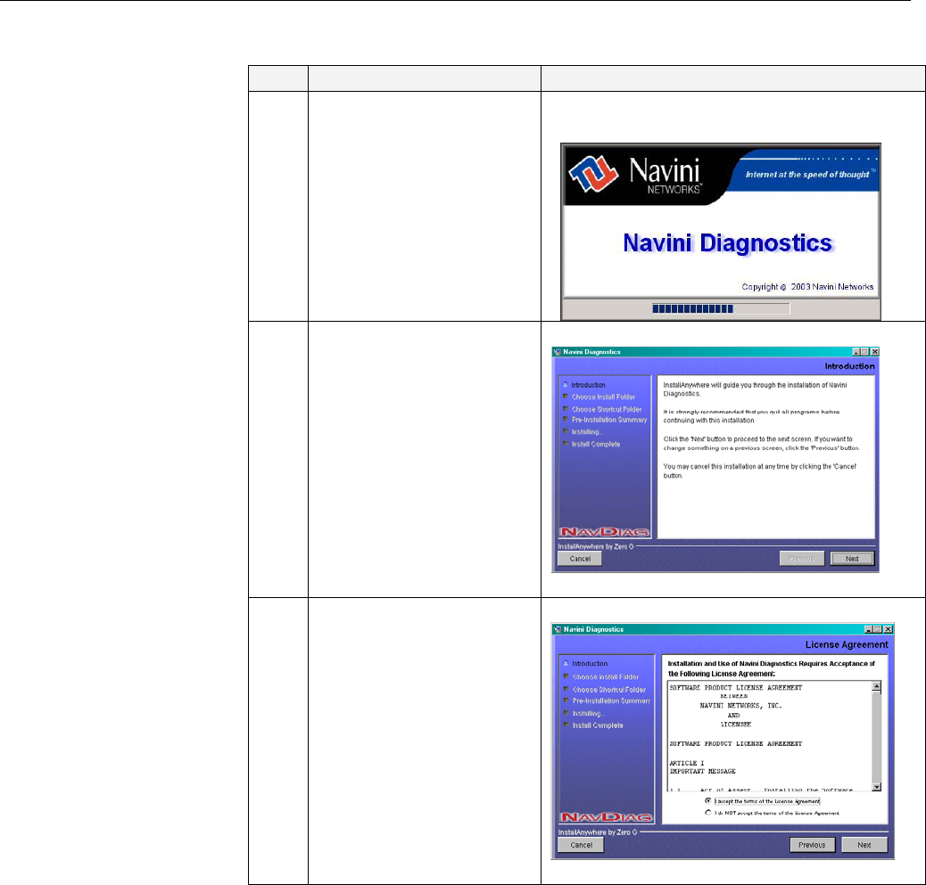This screenshot has width=926, height=885.
Task: Minimize the Introduction installer window
Action: pyautogui.click(x=856, y=352)
